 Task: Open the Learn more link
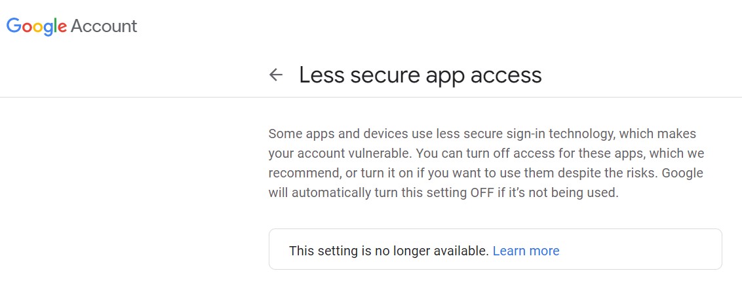(x=526, y=251)
